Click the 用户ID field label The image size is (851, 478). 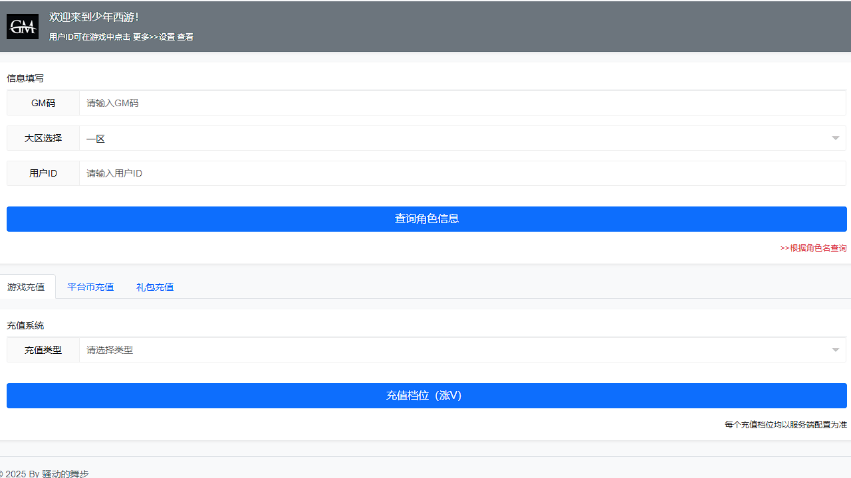[43, 173]
